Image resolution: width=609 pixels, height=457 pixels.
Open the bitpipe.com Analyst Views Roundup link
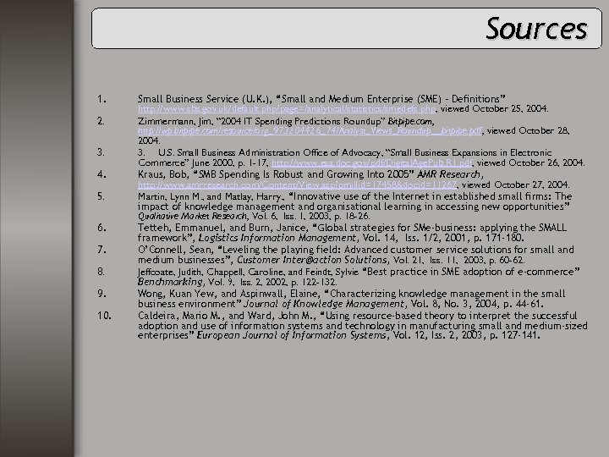coord(310,131)
